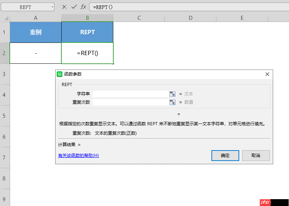Click the 取消 button

256,156
